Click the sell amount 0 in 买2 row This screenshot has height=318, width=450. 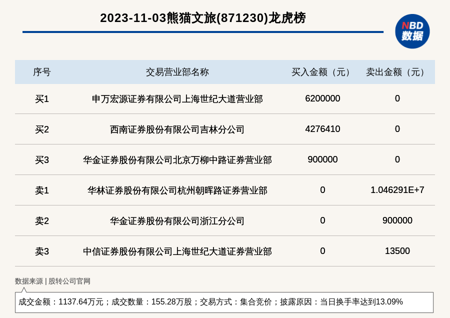tap(397, 129)
